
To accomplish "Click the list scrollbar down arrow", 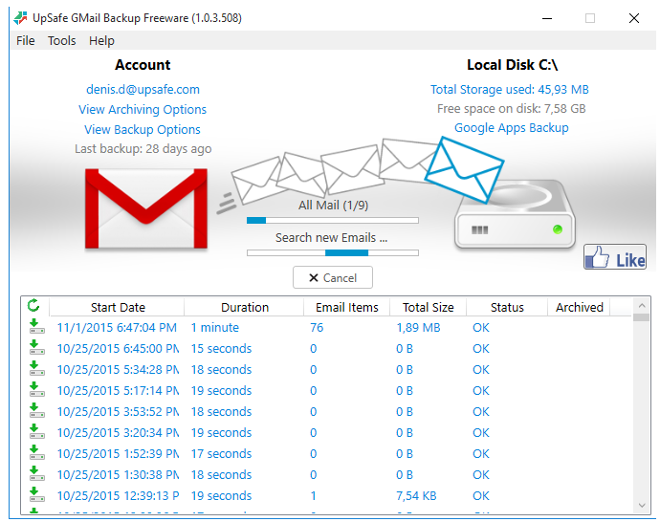I will pos(642,505).
